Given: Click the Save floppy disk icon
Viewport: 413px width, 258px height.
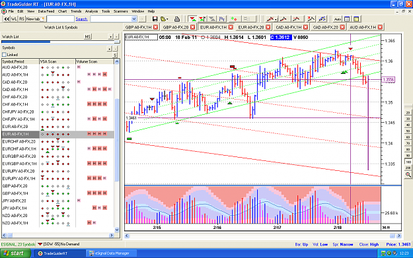Looking at the screenshot, I should tap(155, 19).
